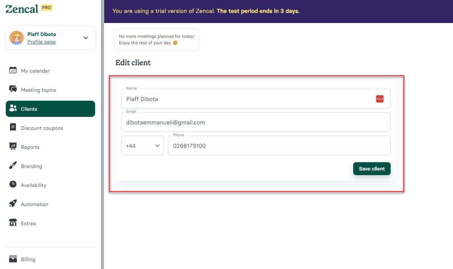Open the Availability clock icon

click(12, 185)
